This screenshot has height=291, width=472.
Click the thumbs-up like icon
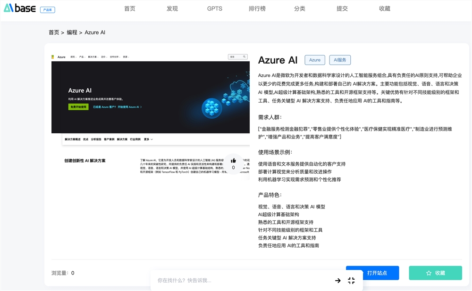point(233,161)
